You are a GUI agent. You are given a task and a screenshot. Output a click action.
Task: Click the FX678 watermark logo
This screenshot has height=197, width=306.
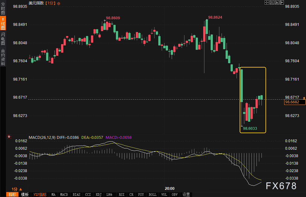click(x=281, y=186)
